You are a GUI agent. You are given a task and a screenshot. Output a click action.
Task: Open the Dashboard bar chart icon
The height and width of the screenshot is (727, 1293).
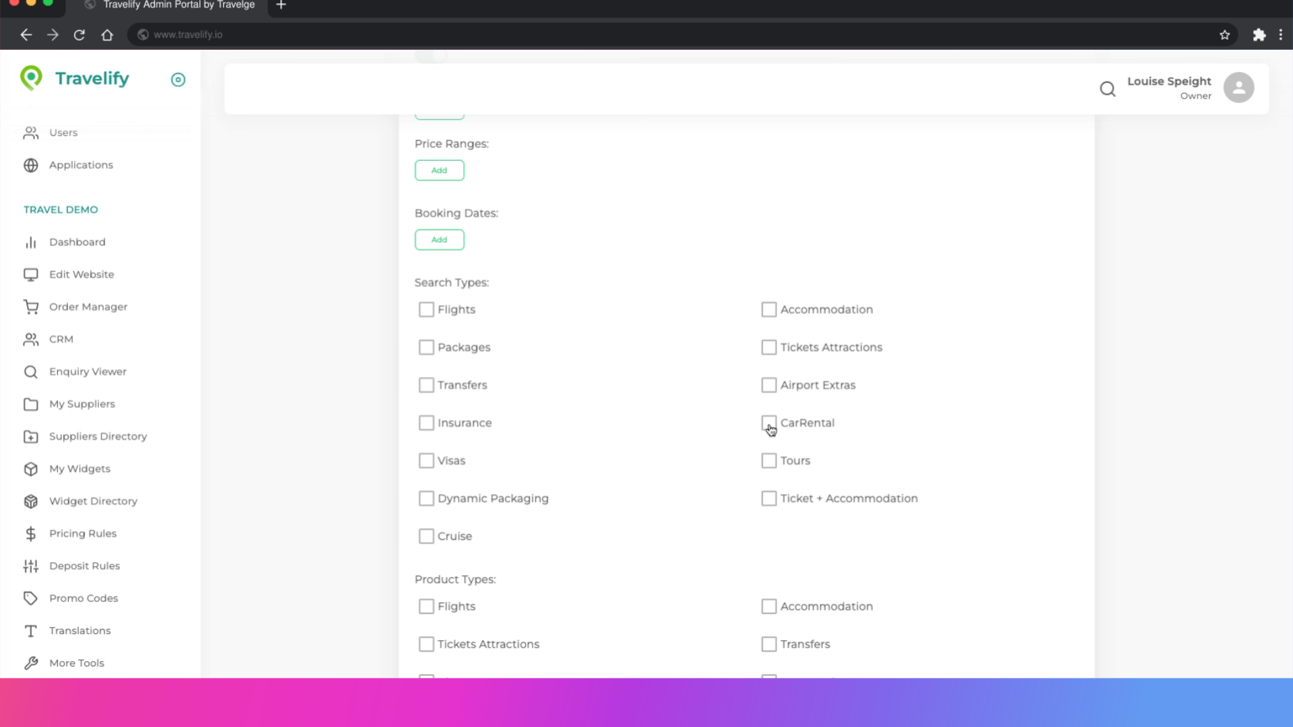tap(31, 242)
